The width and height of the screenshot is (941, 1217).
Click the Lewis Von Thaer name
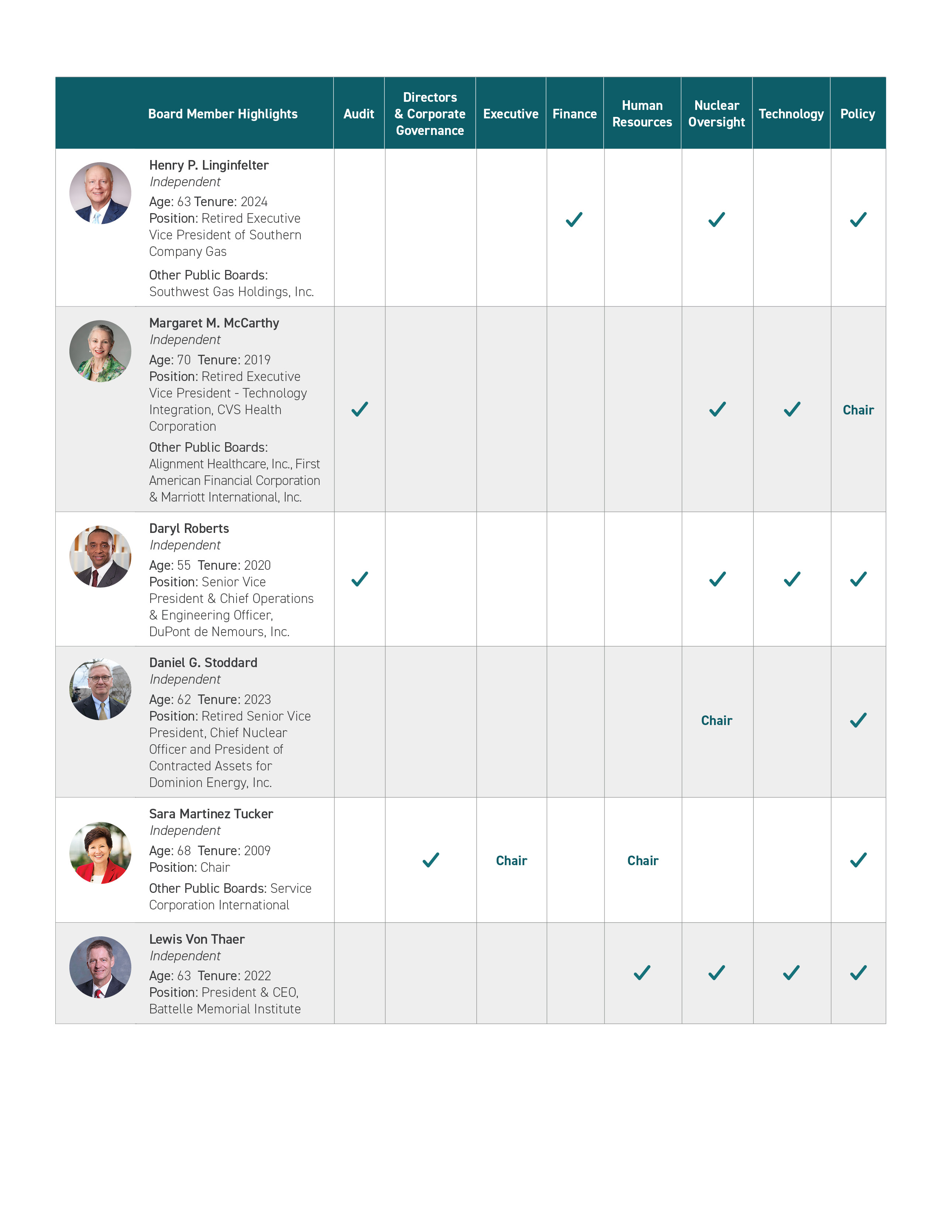tap(197, 939)
